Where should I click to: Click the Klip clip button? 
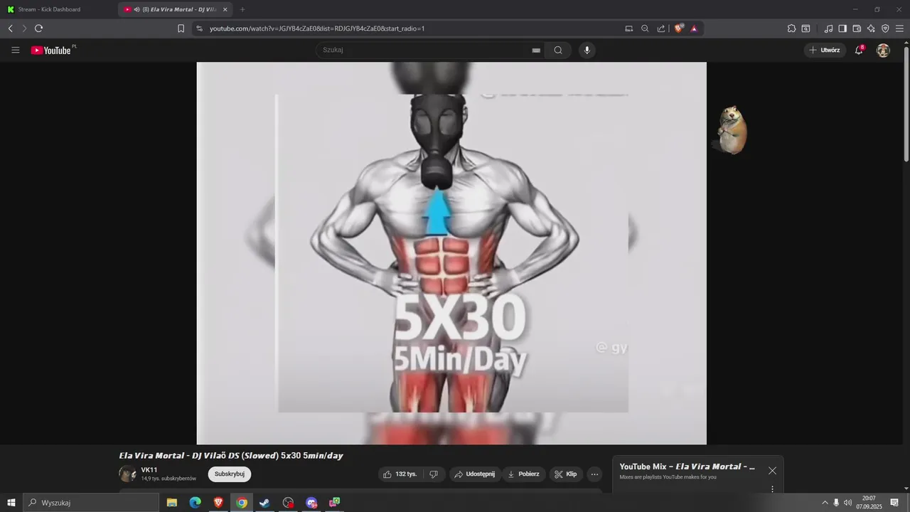pos(566,474)
